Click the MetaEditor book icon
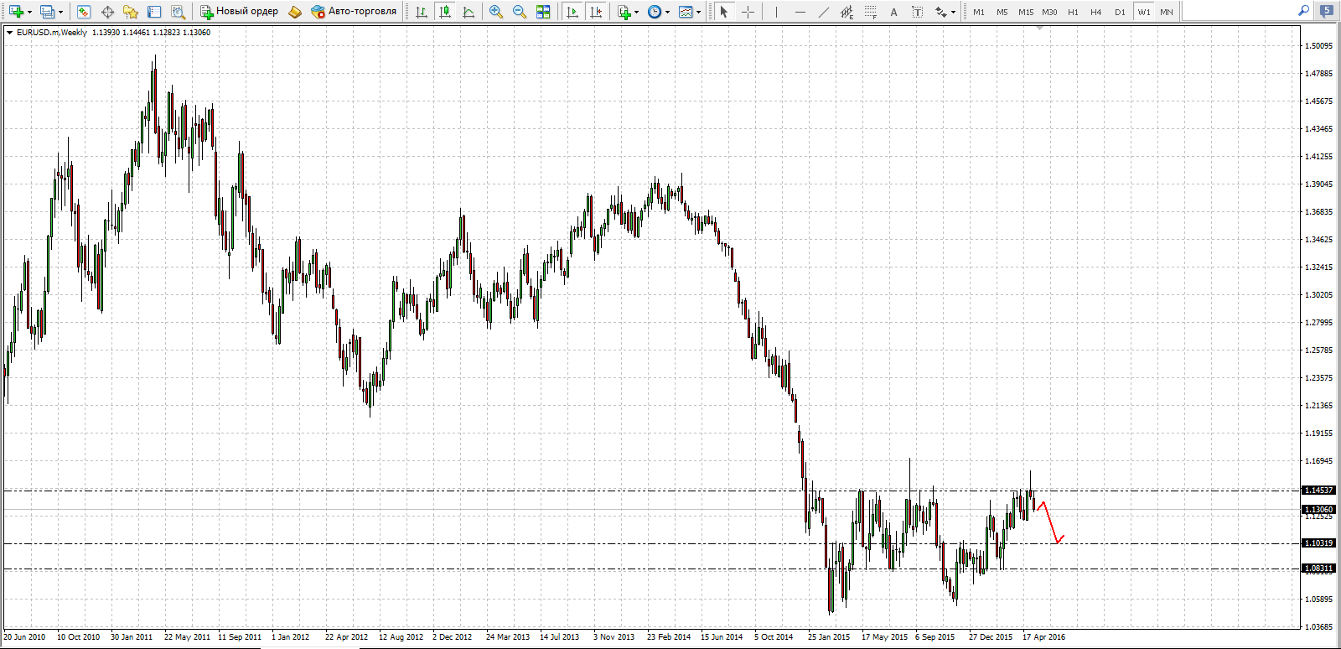The width and height of the screenshot is (1341, 649). pos(295,12)
